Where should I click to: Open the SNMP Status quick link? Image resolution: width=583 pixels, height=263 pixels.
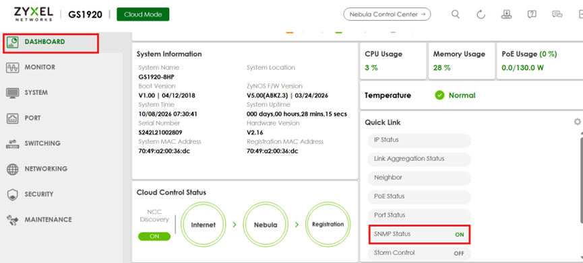420,235
